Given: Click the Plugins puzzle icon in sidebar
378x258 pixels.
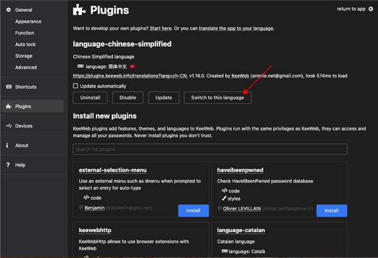Looking at the screenshot, I should 9,106.
